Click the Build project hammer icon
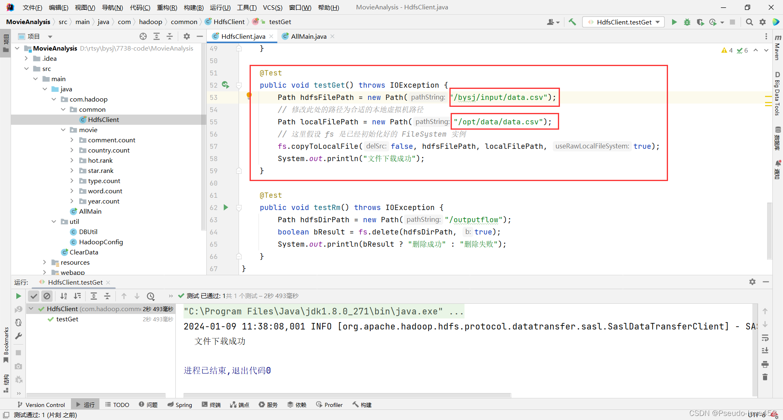Screen dimensions: 783x420 pyautogui.click(x=572, y=22)
